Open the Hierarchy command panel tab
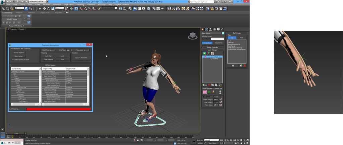Viewport: 343px width, 145px height. (210, 29)
